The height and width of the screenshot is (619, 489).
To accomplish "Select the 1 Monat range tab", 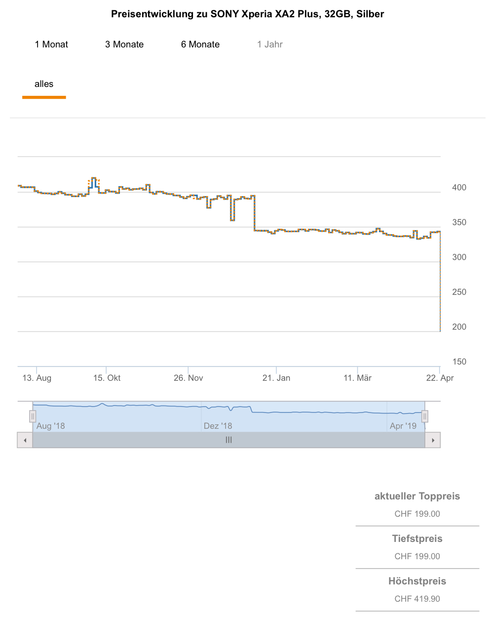I will (x=51, y=44).
